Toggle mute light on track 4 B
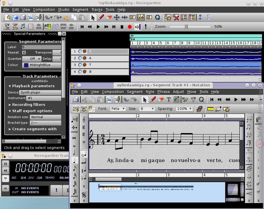This screenshot has width=264, height=209. click(x=80, y=72)
